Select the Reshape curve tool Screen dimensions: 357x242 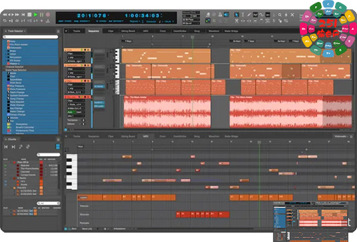coord(255,15)
